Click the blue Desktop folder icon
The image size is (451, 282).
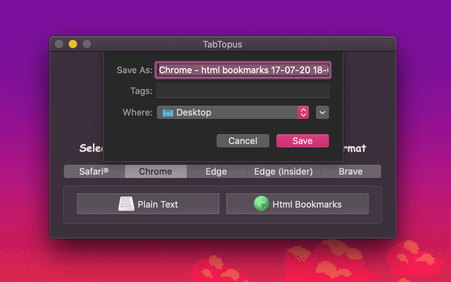168,113
